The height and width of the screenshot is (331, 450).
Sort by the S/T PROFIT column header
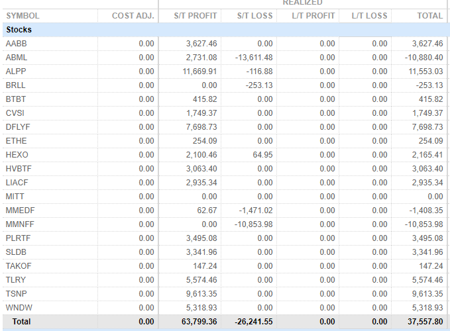tap(196, 16)
